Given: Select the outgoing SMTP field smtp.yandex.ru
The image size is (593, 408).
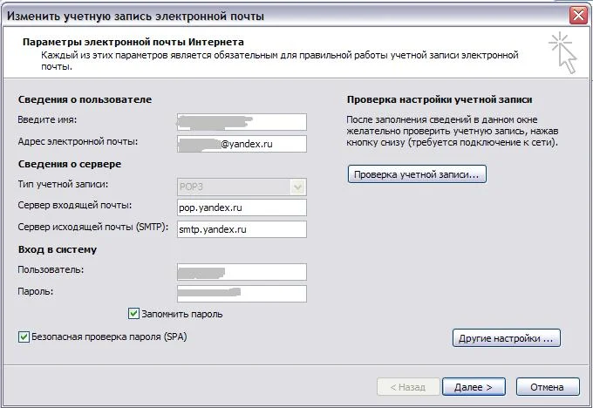Looking at the screenshot, I should click(242, 229).
